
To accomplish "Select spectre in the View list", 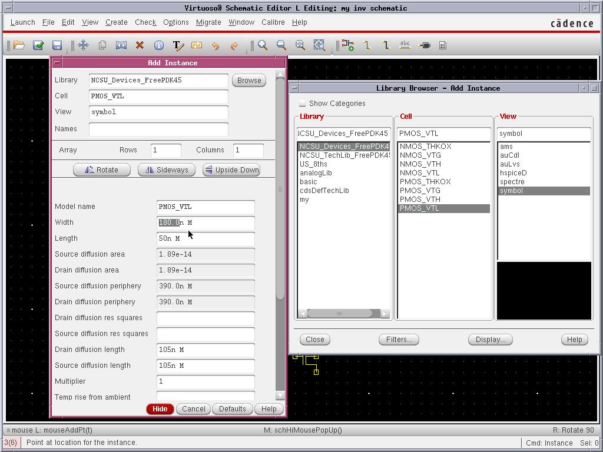I will (x=512, y=182).
